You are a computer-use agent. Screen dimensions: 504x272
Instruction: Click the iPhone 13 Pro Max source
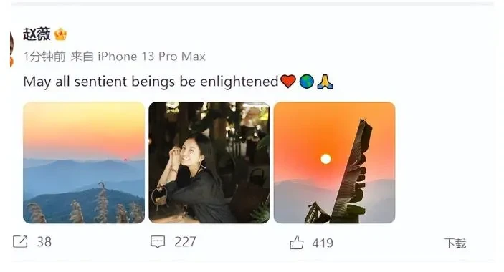(151, 57)
